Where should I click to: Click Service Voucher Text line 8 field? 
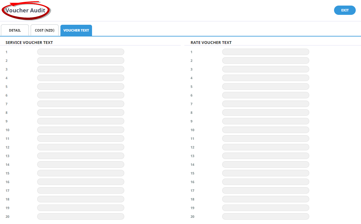(x=81, y=113)
